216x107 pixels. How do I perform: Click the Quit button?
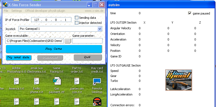(88, 57)
